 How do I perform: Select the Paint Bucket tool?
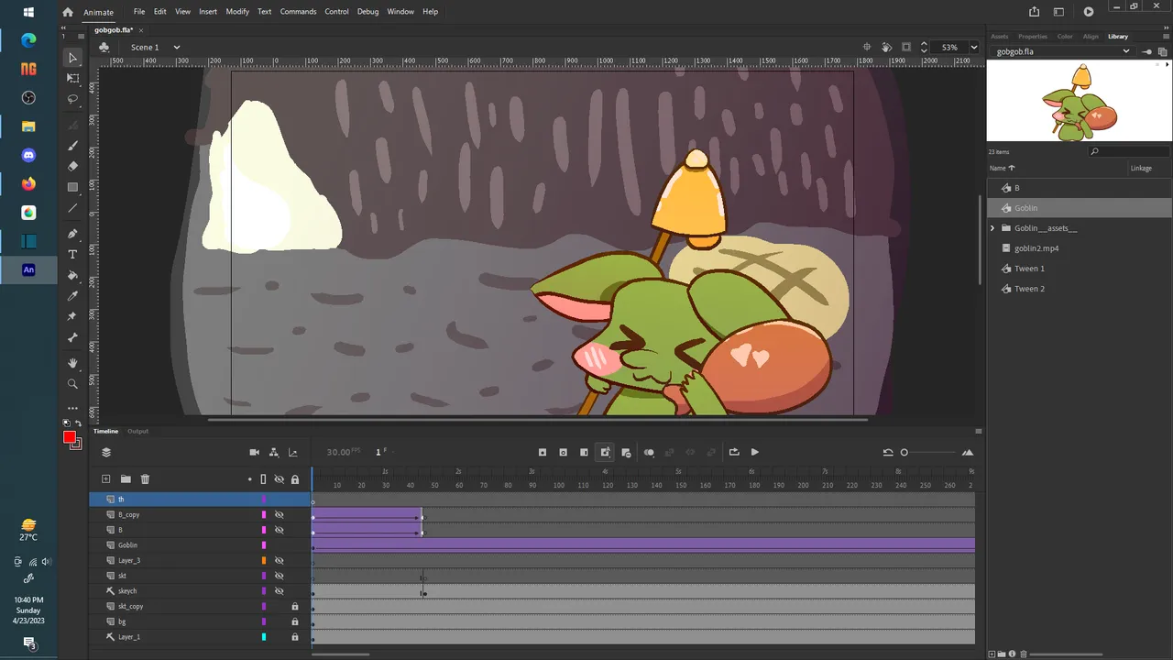(73, 275)
